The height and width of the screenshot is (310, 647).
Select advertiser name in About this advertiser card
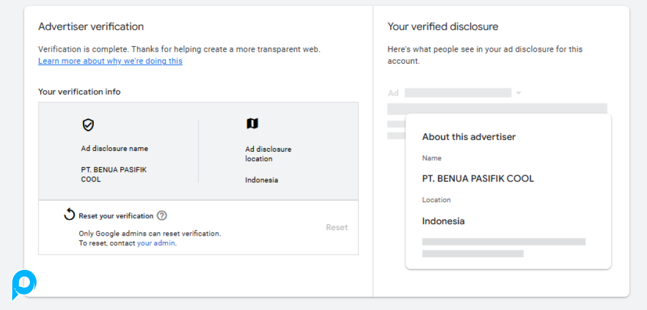(x=477, y=178)
